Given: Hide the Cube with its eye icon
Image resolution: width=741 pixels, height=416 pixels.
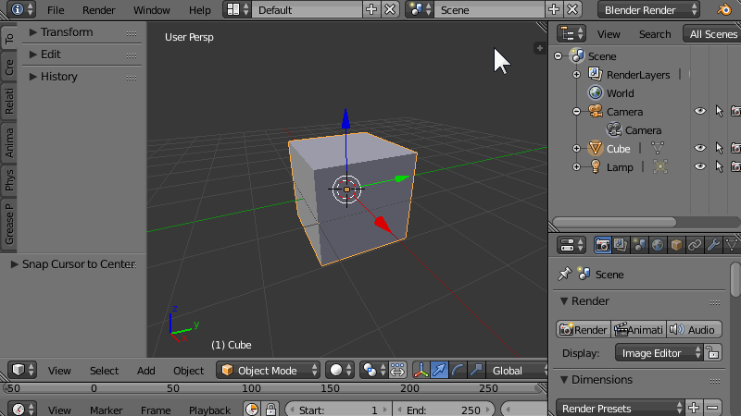Looking at the screenshot, I should pos(700,148).
